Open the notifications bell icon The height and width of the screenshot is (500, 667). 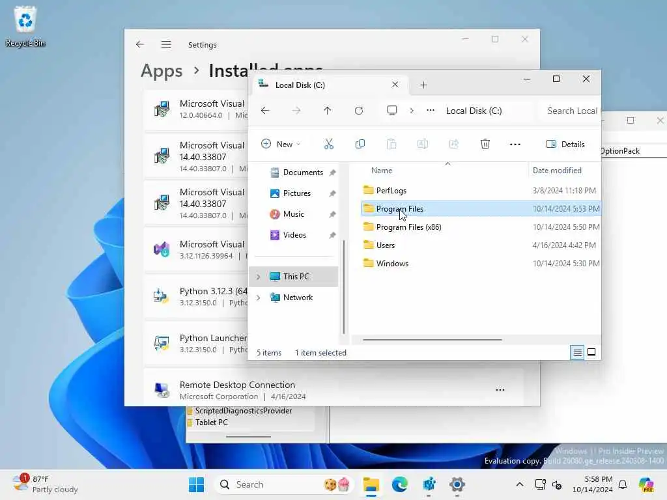point(623,484)
